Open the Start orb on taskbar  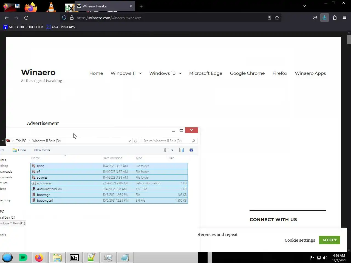(x=7, y=258)
